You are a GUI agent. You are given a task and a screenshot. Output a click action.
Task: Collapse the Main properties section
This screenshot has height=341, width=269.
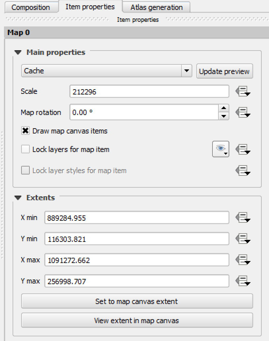[x=19, y=52]
